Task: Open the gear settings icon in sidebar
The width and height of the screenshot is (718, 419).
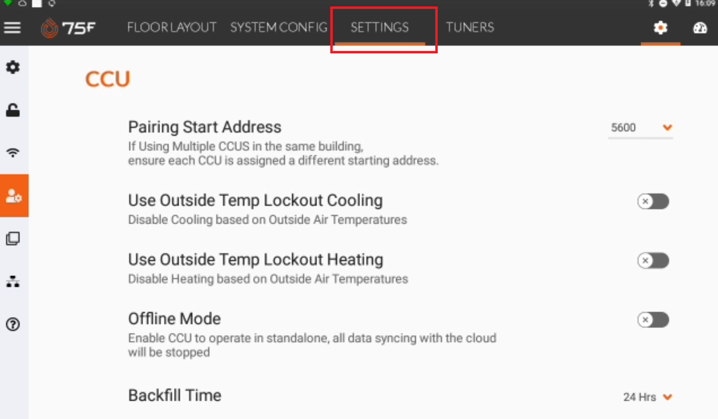Action: coord(12,67)
